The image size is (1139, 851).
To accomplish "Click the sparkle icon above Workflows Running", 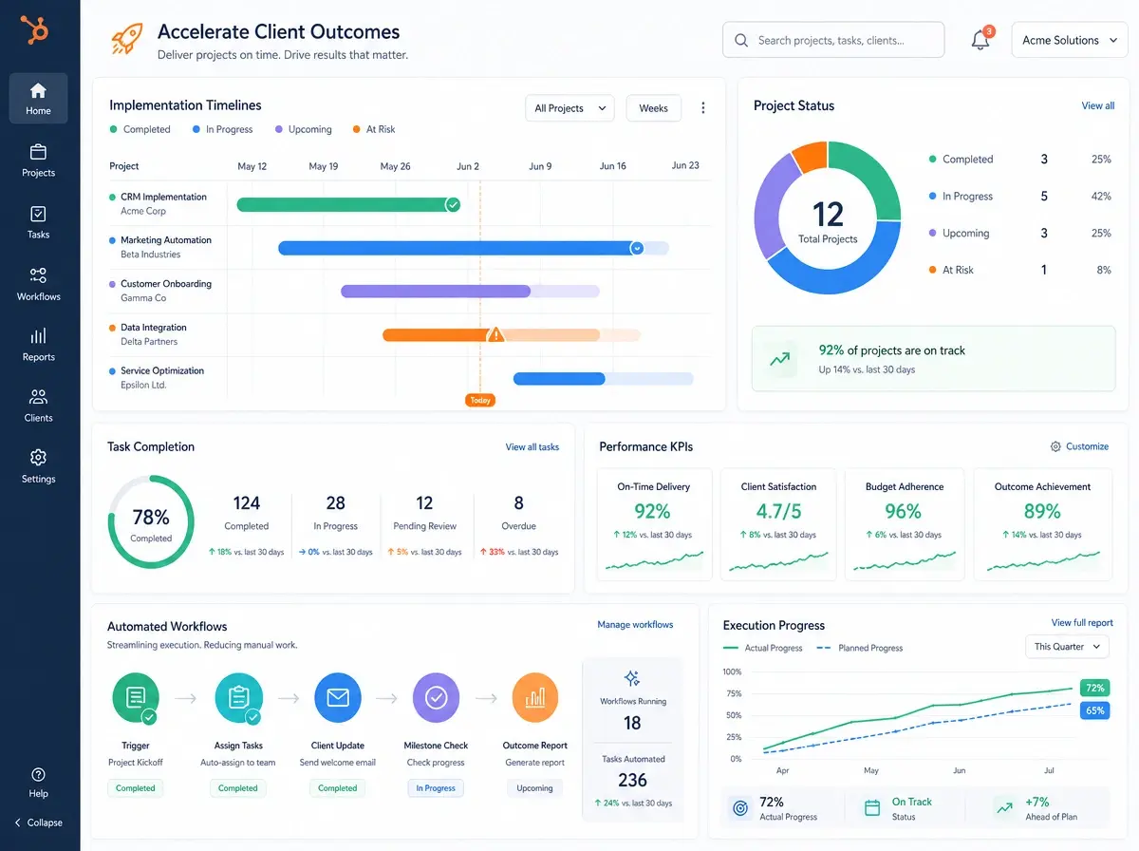I will 632,678.
